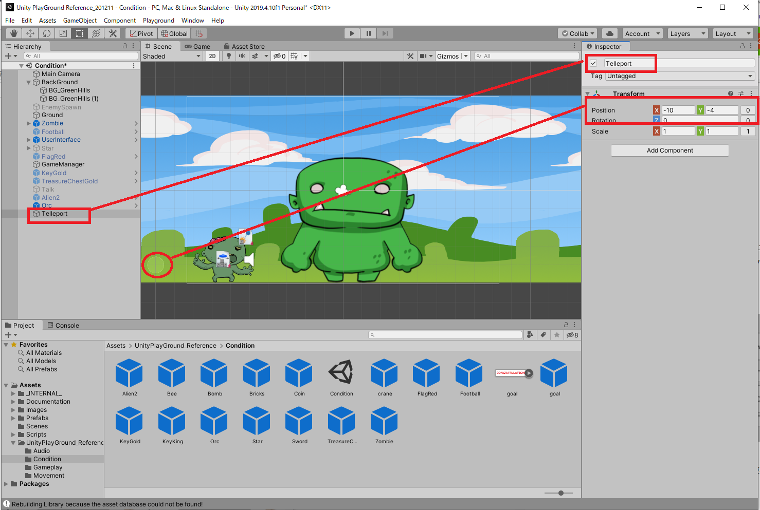Screen dimensions: 760x510
Task: Open the Shaded draw mode dropdown
Action: click(x=172, y=56)
